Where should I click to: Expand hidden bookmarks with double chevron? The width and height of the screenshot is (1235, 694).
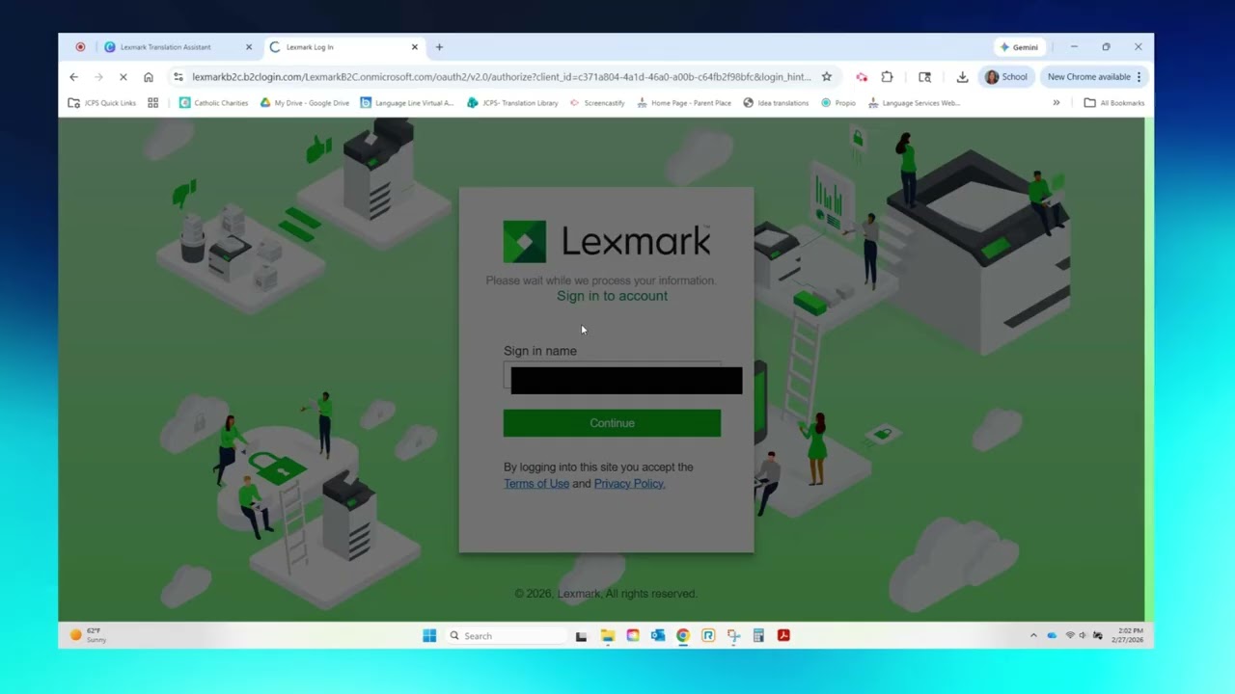click(1056, 103)
